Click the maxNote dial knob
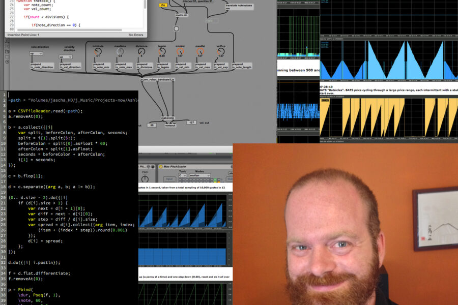Screen dimensions: 458x305 (x=121, y=51)
